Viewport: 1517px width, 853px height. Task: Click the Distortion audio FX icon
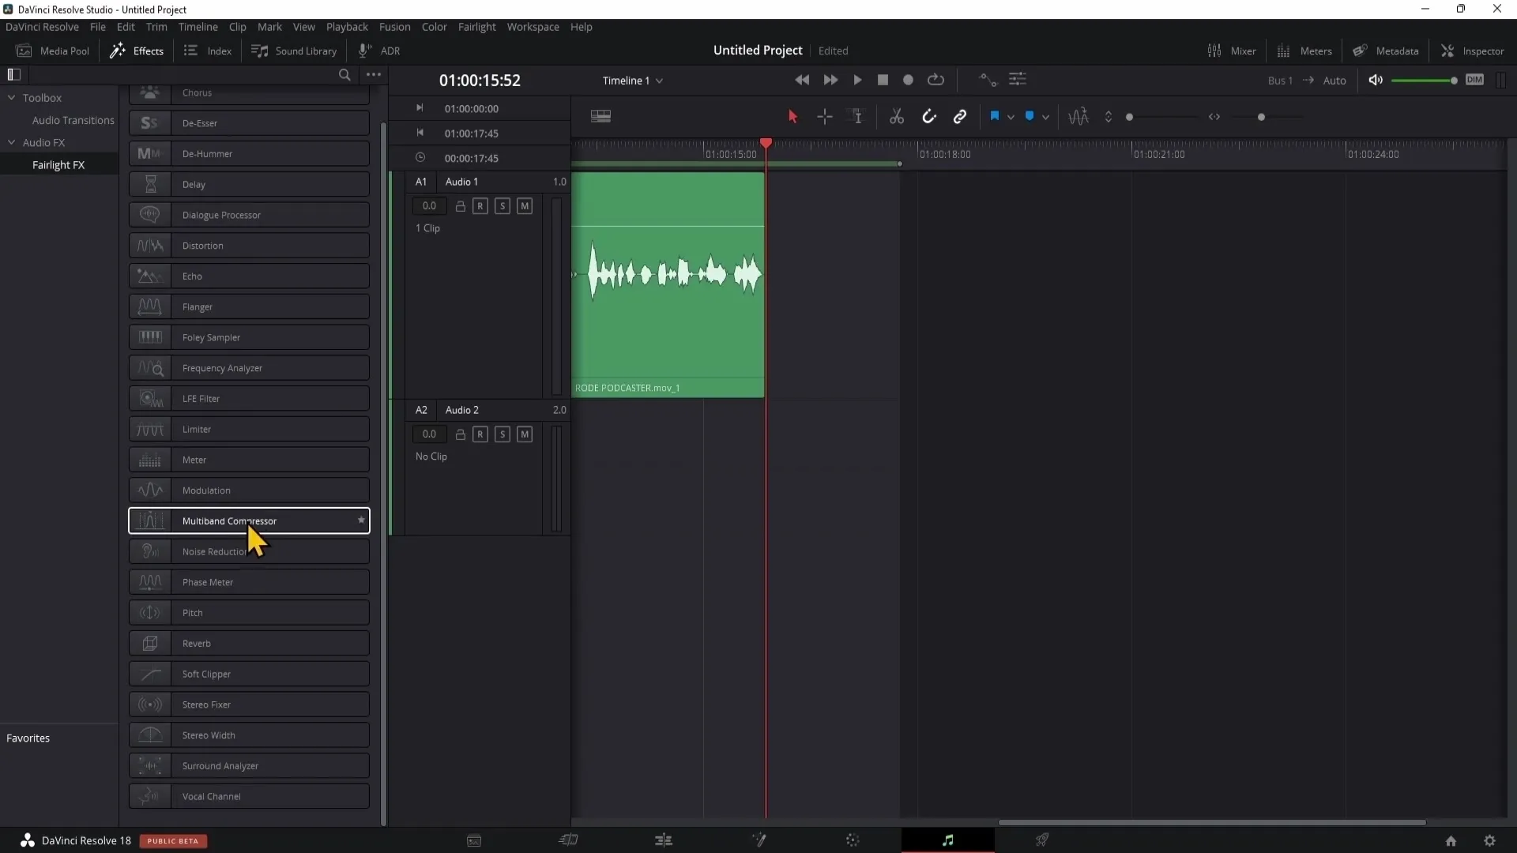pos(149,246)
